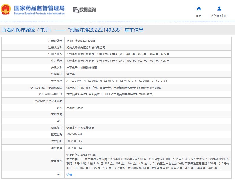Click 首页 label

click(x=199, y=16)
